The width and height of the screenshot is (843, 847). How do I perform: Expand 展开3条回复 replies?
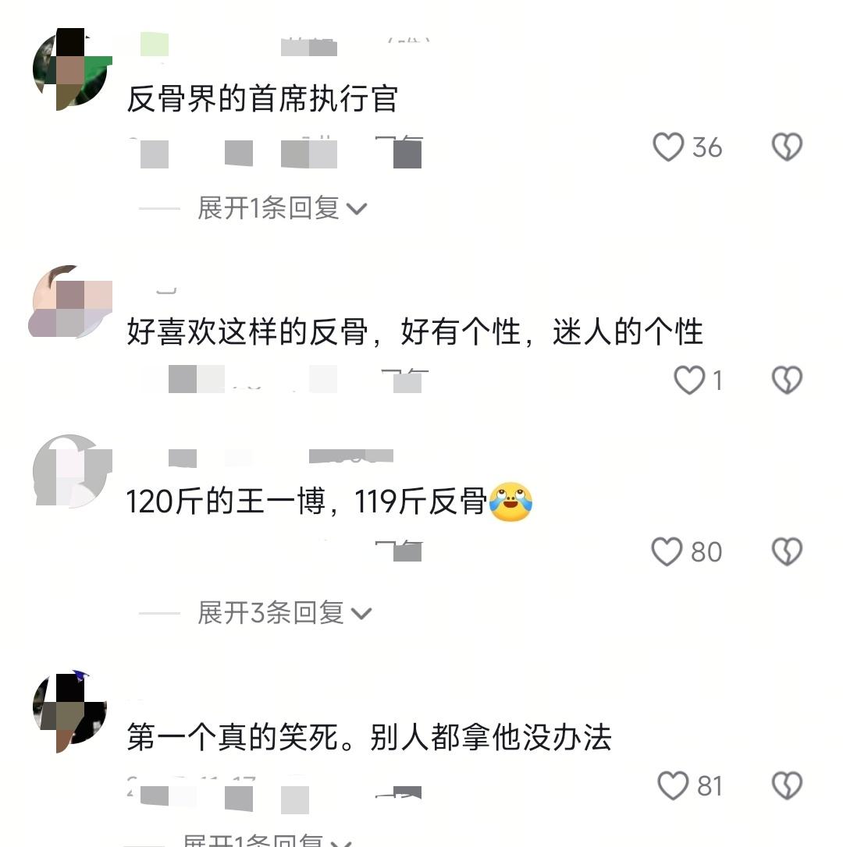point(284,613)
